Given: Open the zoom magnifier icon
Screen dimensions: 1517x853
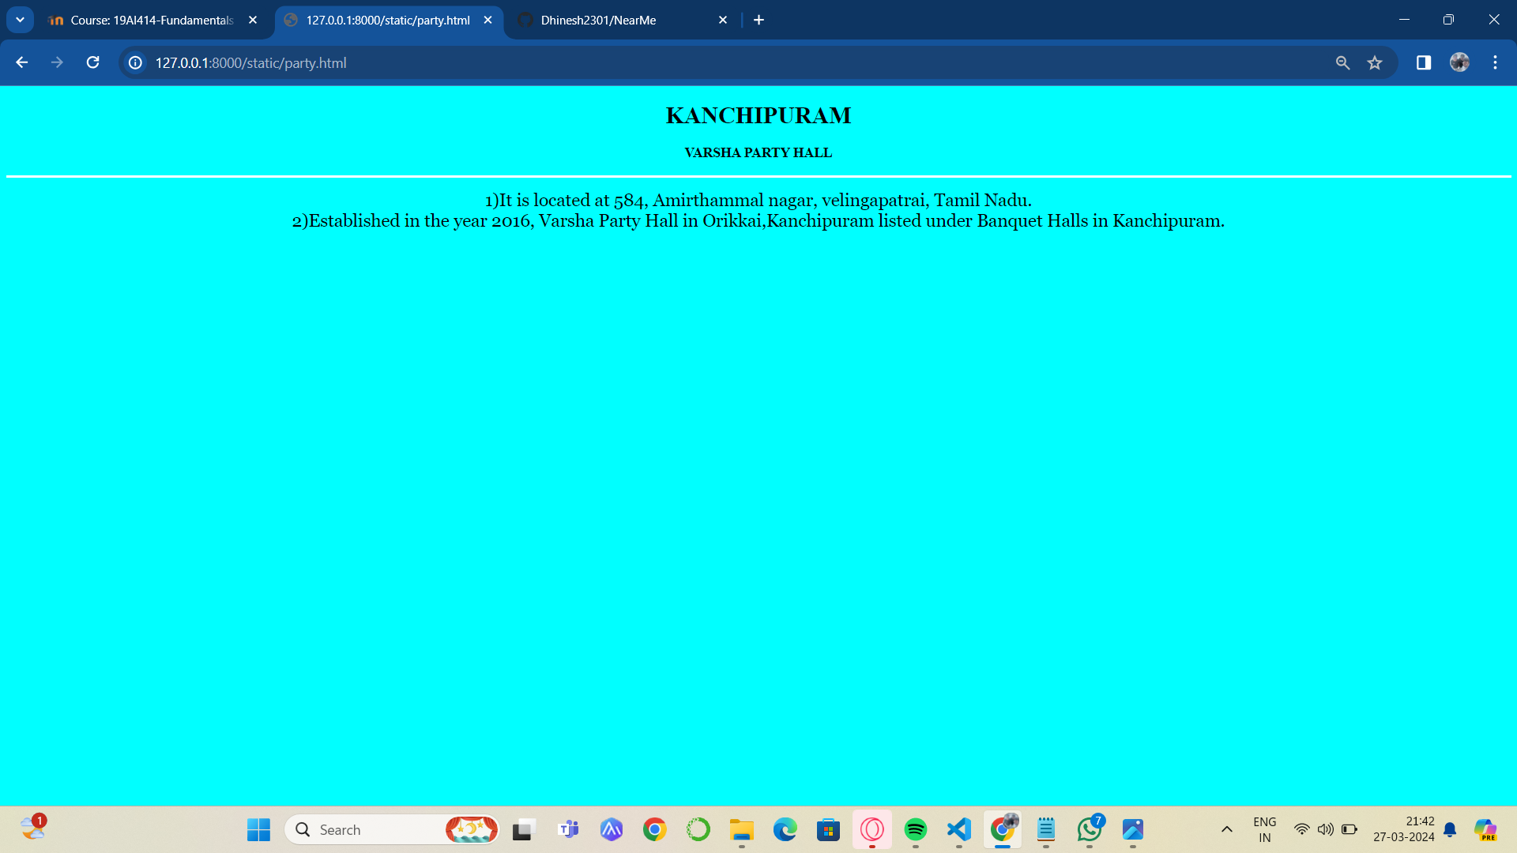Looking at the screenshot, I should [1342, 62].
